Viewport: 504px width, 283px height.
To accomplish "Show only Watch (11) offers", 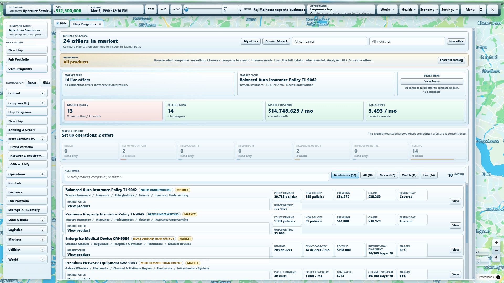I will tap(409, 175).
